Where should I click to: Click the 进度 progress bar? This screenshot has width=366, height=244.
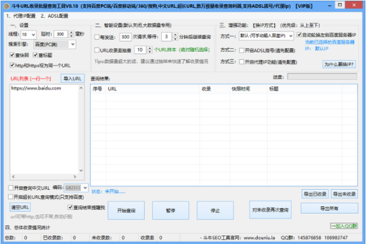(322, 77)
